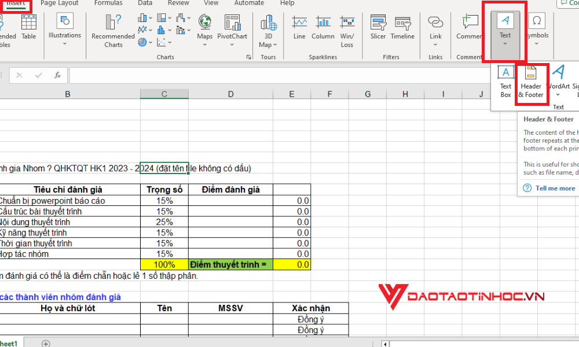
Task: Click the PivotChart icon
Action: coord(232,23)
